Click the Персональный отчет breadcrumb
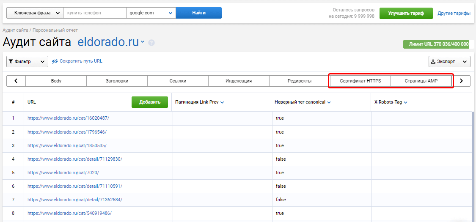The width and height of the screenshot is (476, 222). click(55, 30)
